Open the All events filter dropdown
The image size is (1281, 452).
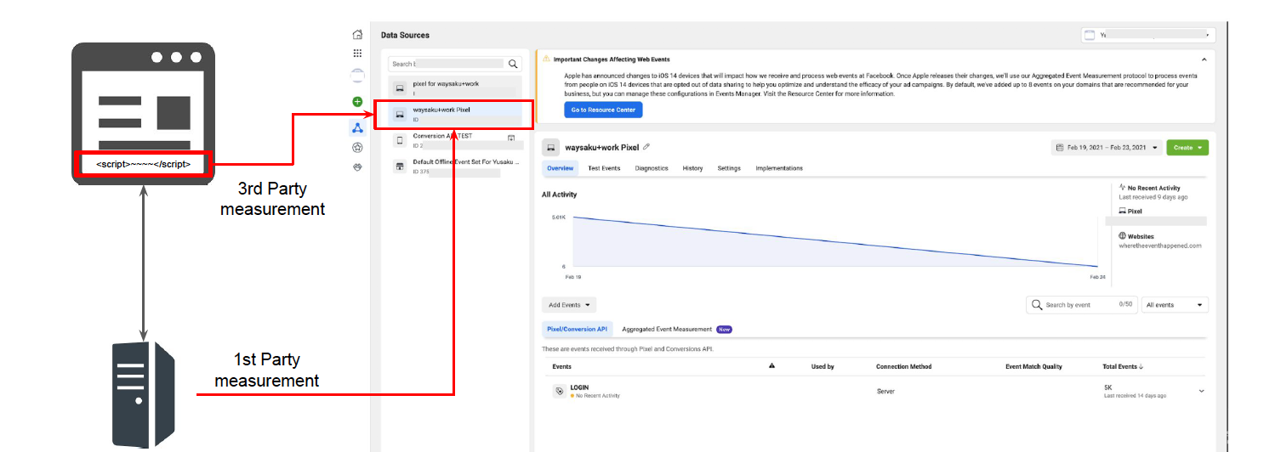pyautogui.click(x=1175, y=305)
